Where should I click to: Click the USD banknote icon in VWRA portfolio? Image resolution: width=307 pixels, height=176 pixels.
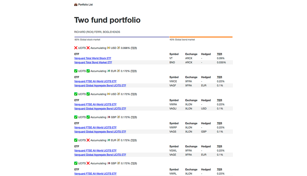coord(108,94)
